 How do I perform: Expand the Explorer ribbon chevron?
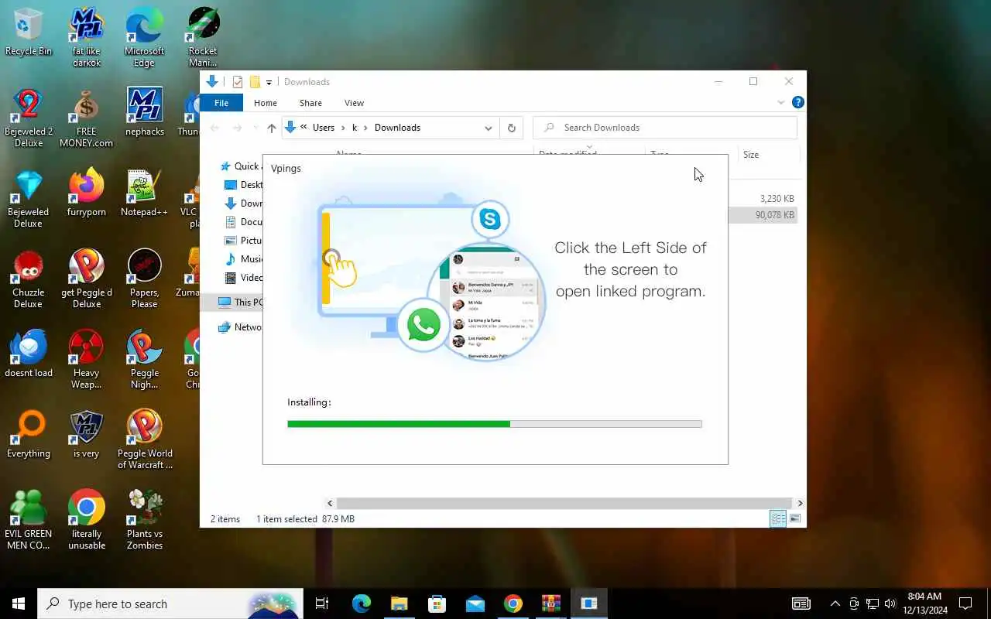coord(780,102)
